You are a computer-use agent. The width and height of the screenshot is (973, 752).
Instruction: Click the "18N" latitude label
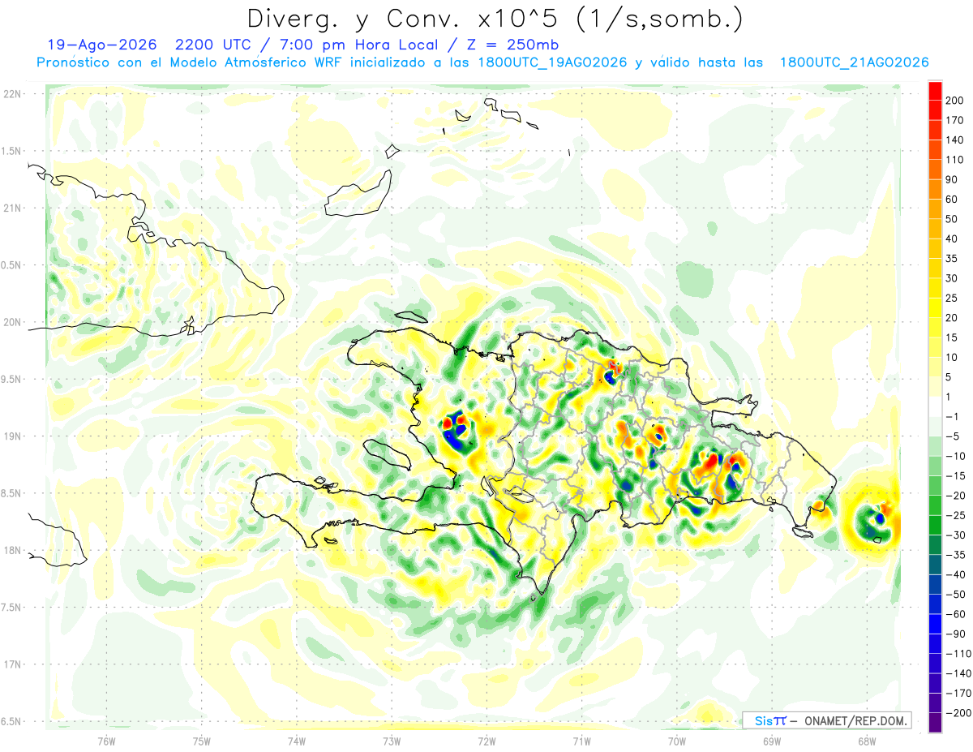click(12, 550)
